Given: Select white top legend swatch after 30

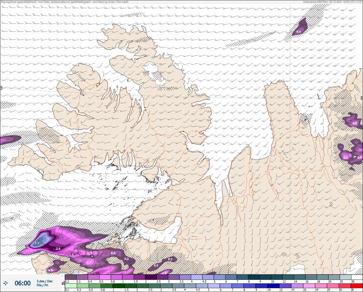Looking at the screenshot, I should pyautogui.click(x=357, y=277).
